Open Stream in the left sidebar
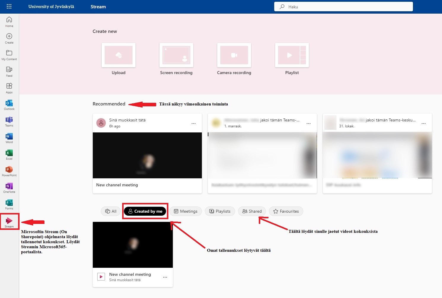Viewport: 442px width, 298px height. pyautogui.click(x=9, y=222)
